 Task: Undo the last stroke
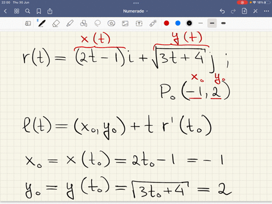(x=222, y=11)
